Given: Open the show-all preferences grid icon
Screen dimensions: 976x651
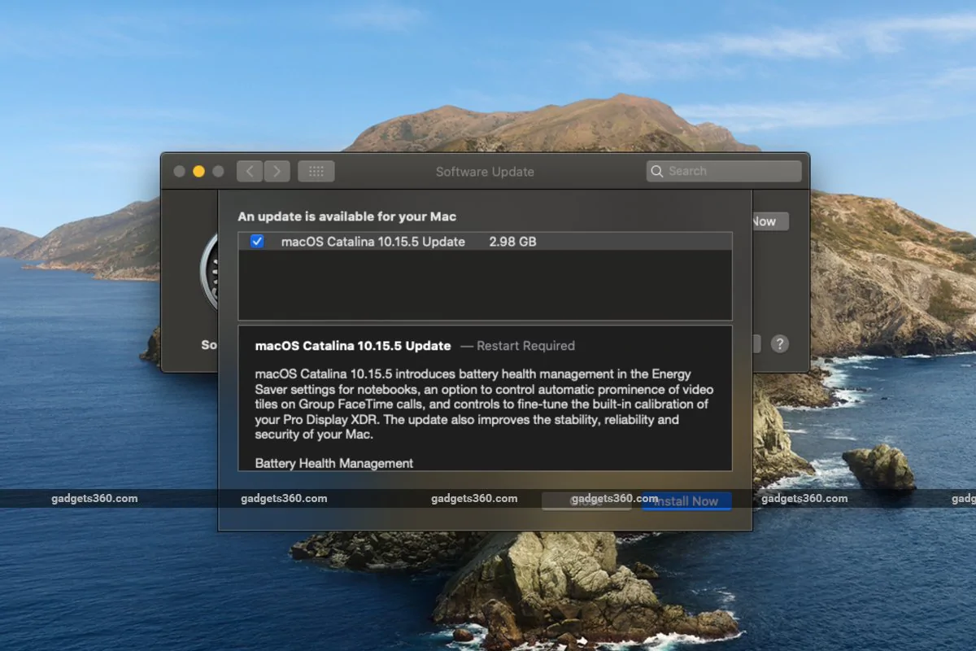Looking at the screenshot, I should [x=316, y=171].
